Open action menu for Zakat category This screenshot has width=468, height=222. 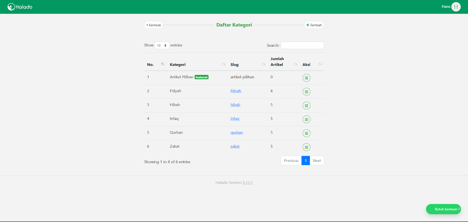pyautogui.click(x=306, y=147)
